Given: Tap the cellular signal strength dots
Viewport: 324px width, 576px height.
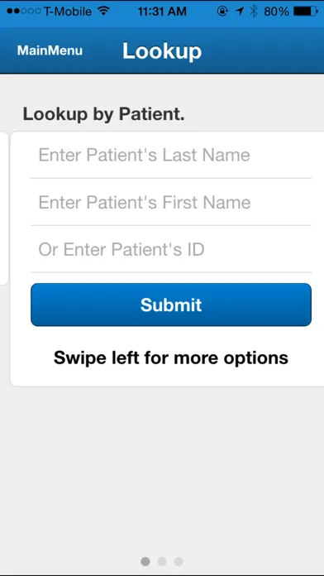Looking at the screenshot, I should [x=23, y=12].
